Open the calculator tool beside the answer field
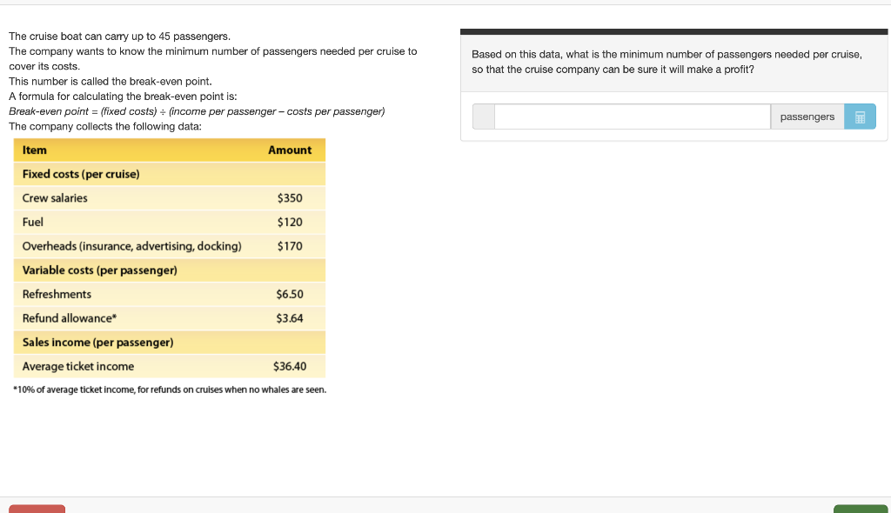Viewport: 891px width, 513px height. 861,116
